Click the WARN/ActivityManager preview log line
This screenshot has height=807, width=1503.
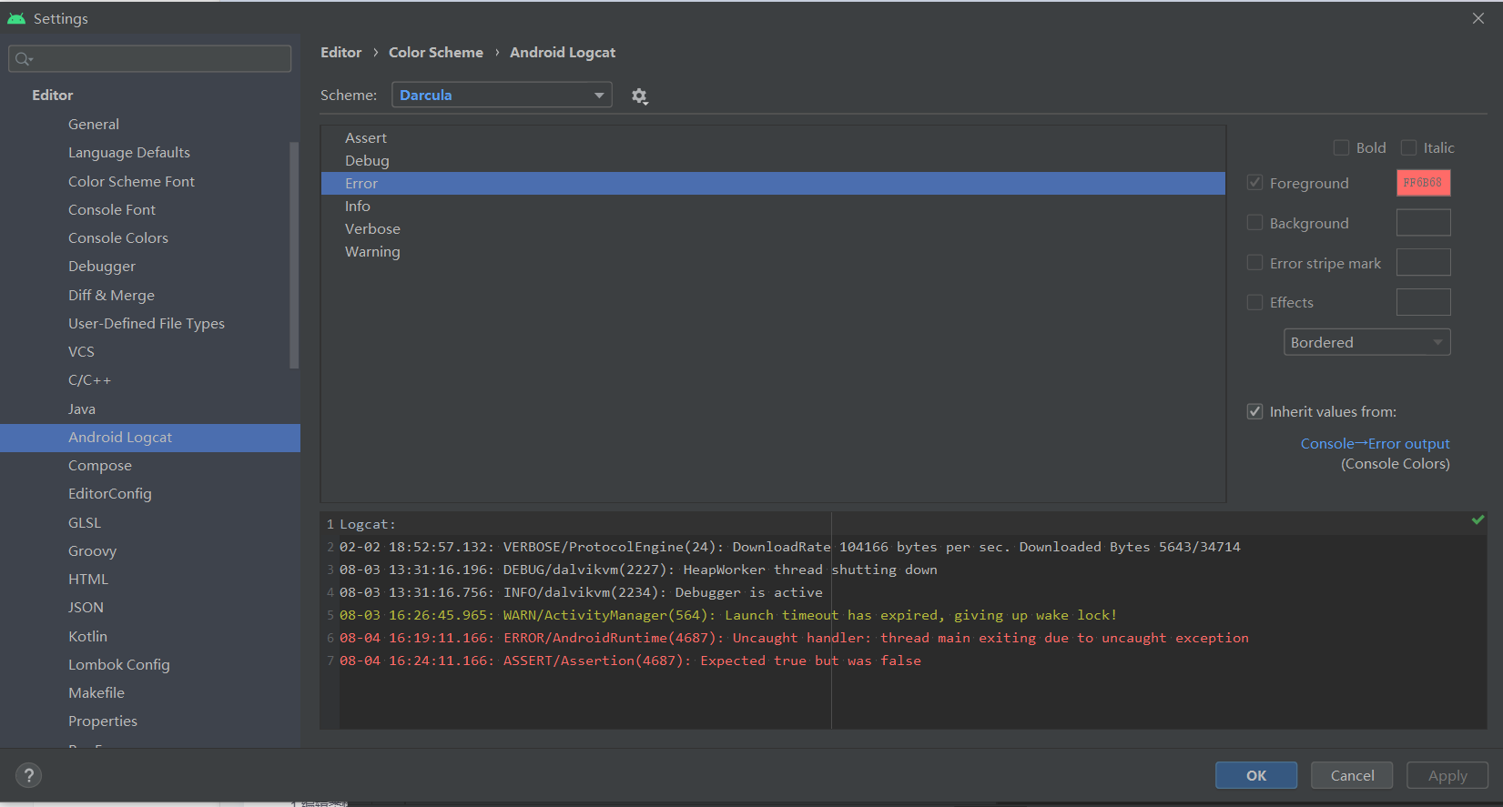click(728, 615)
